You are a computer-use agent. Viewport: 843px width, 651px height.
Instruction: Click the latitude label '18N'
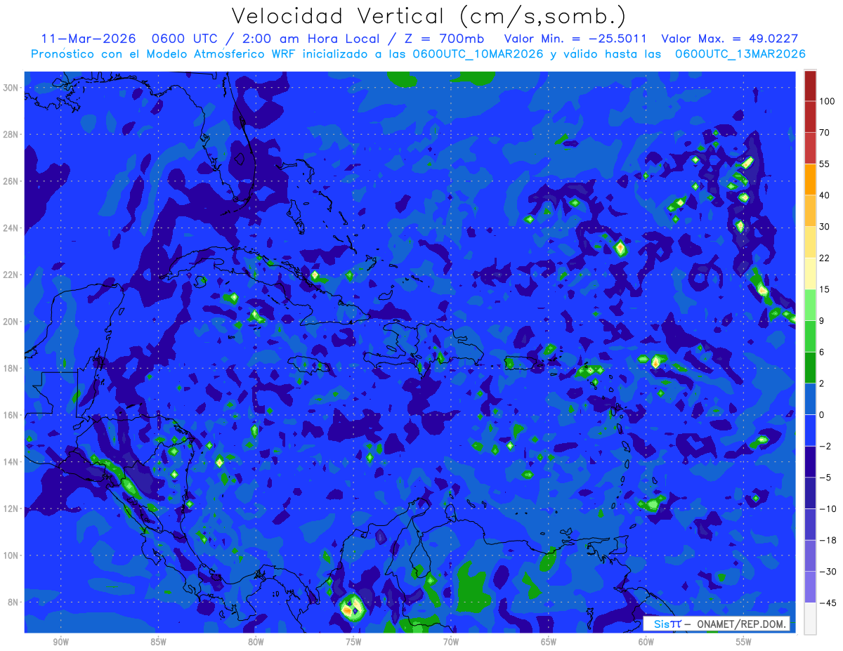11,368
